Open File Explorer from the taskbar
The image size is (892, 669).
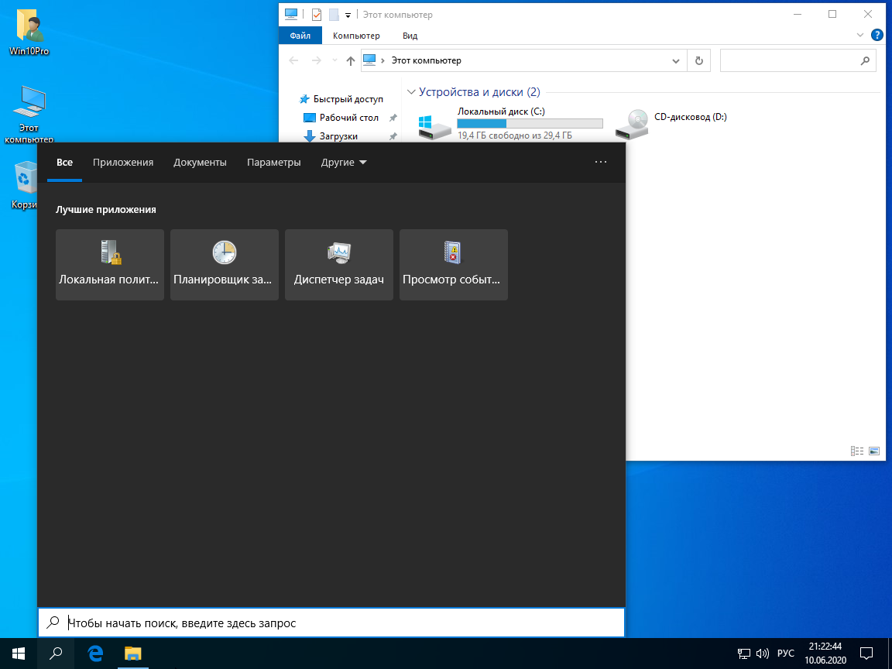pos(134,653)
